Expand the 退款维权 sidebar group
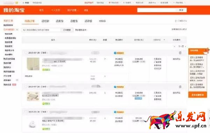 [17, 80]
